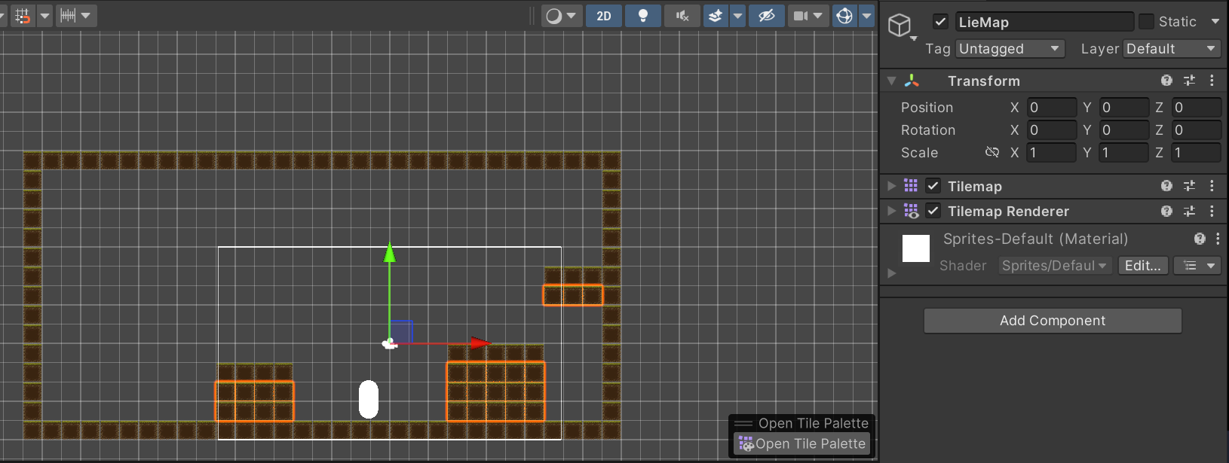Collapse the Transform component

[x=892, y=81]
